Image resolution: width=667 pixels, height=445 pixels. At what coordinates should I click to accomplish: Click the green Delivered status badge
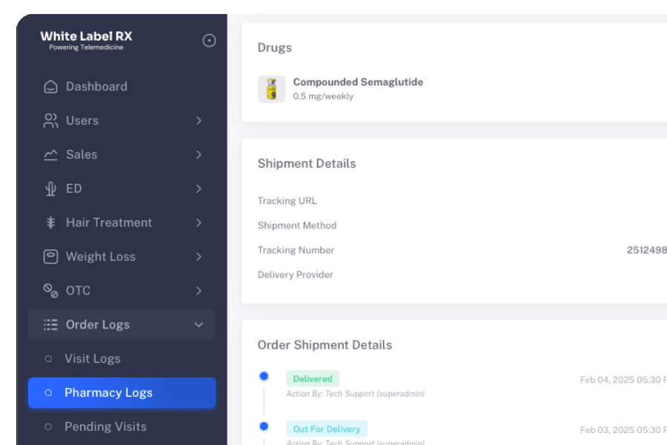pyautogui.click(x=313, y=378)
